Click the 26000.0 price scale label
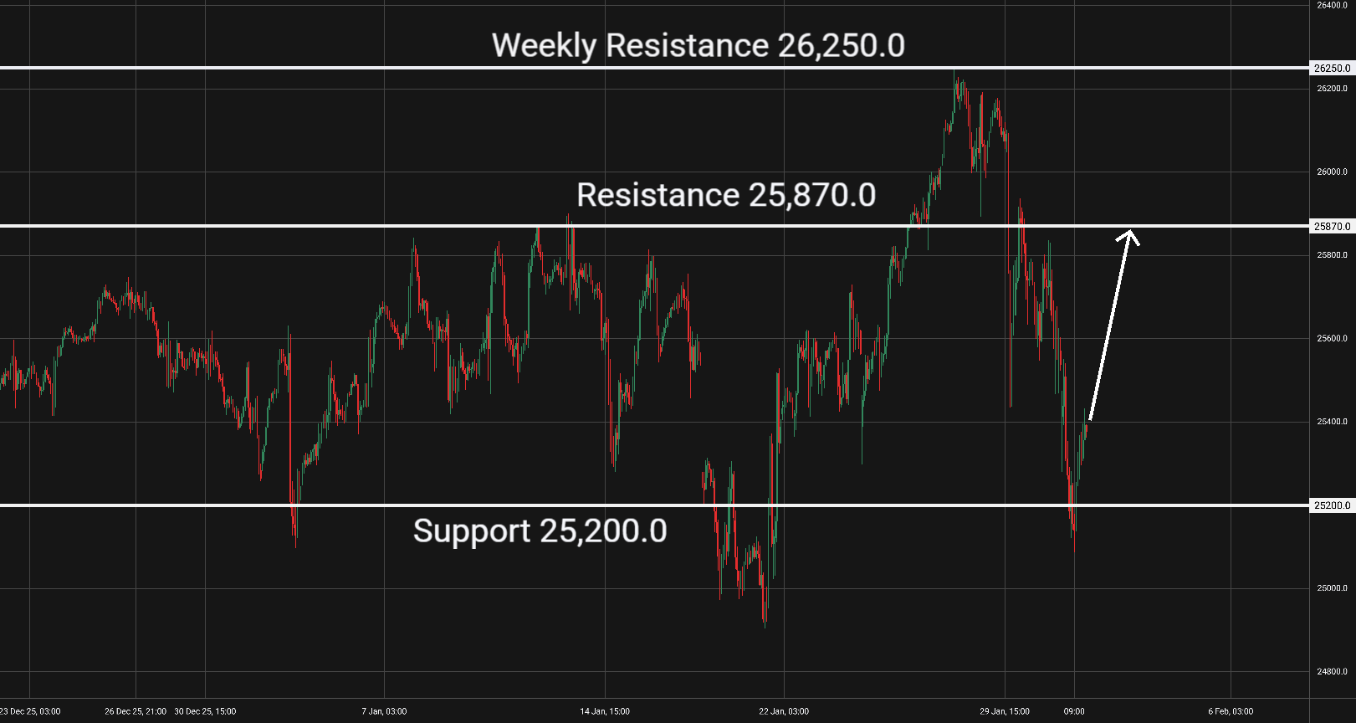Viewport: 1356px width, 723px height. point(1332,172)
